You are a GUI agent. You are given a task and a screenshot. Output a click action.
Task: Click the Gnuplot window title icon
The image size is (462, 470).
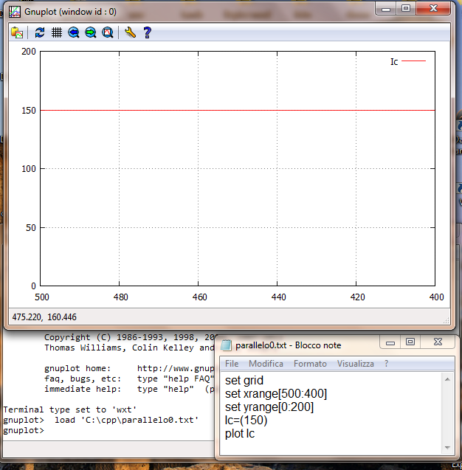(x=13, y=10)
